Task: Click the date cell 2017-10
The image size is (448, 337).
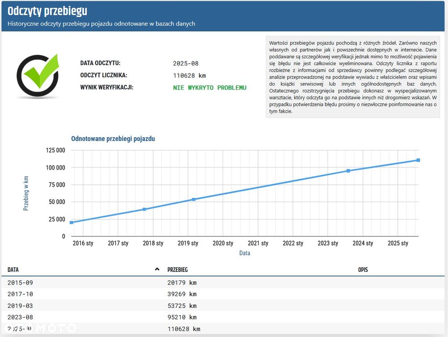Action: tap(20, 294)
